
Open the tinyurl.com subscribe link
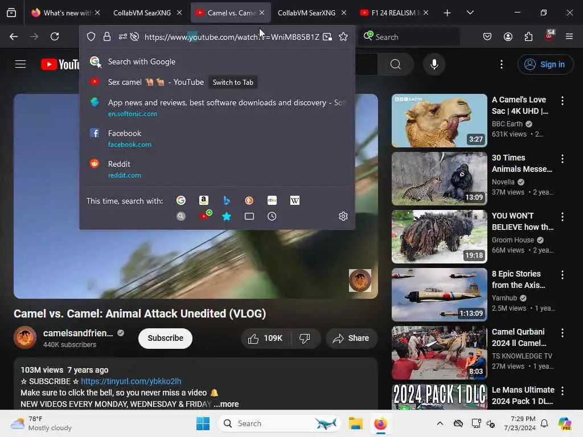coord(131,381)
